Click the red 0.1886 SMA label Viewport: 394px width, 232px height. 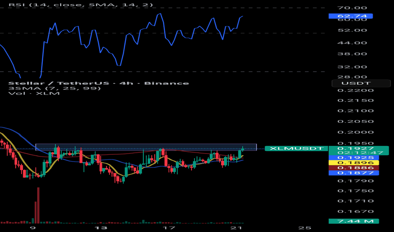tap(353, 168)
